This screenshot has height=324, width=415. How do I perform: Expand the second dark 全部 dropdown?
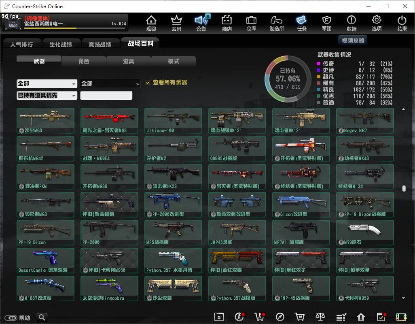(110, 84)
